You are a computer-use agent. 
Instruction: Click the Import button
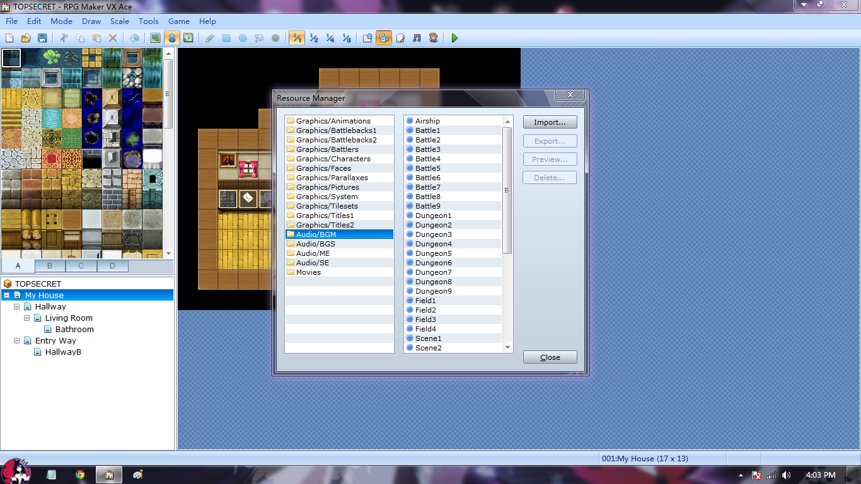(549, 122)
